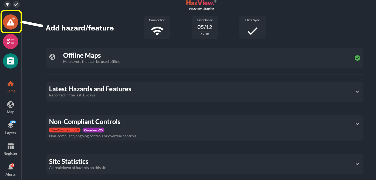
Task: Open the Map view from sidebar
Action: tap(11, 108)
